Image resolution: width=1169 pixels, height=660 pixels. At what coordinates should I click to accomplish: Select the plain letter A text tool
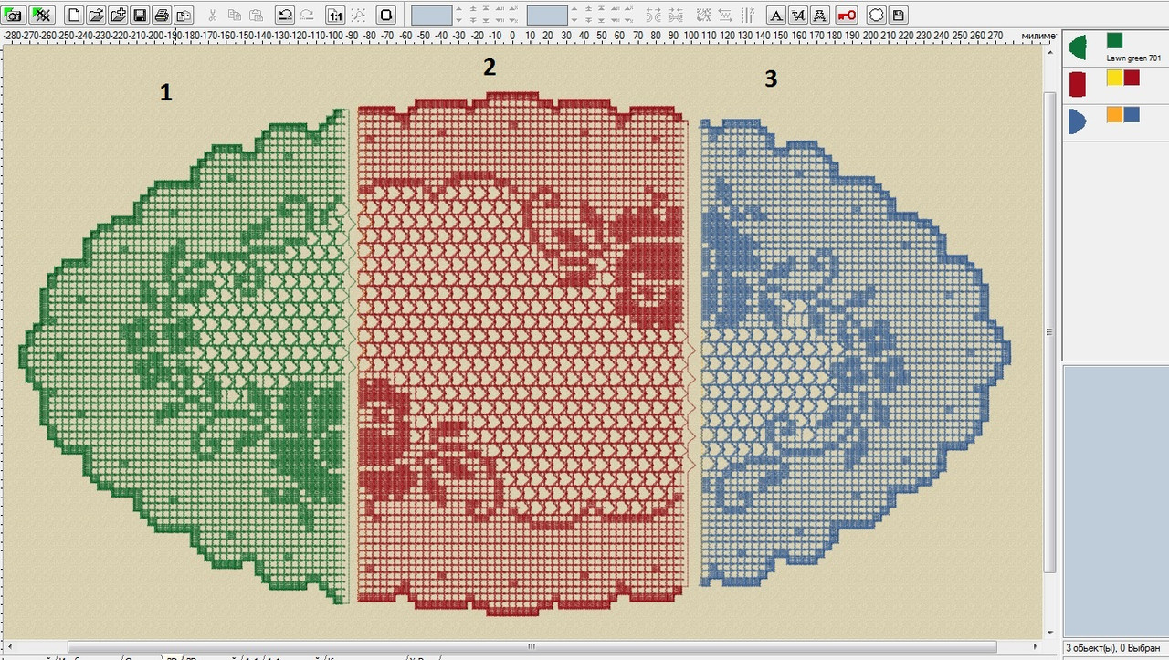point(775,15)
